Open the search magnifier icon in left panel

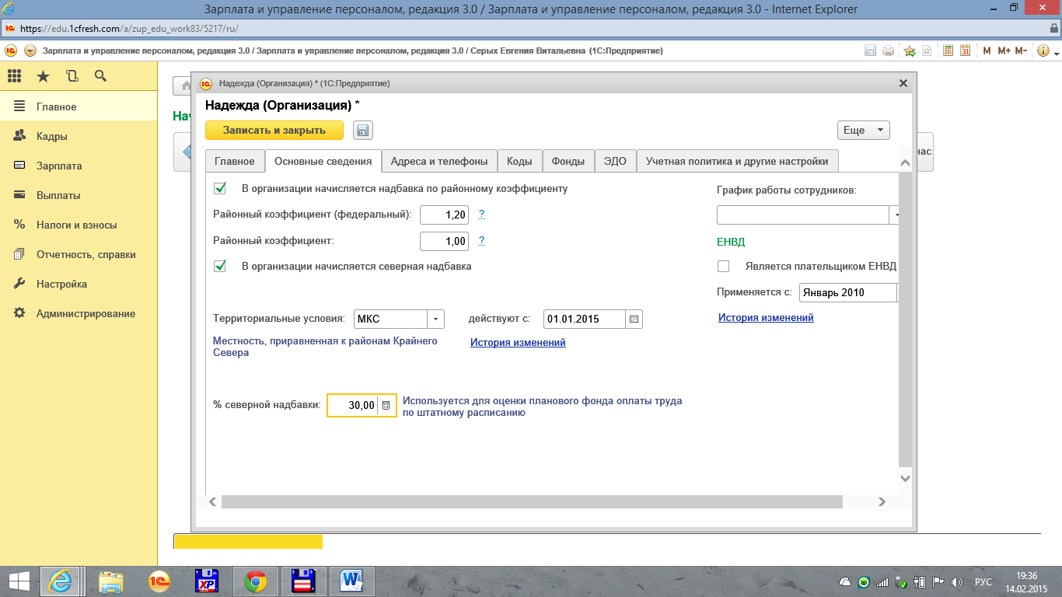[x=100, y=76]
